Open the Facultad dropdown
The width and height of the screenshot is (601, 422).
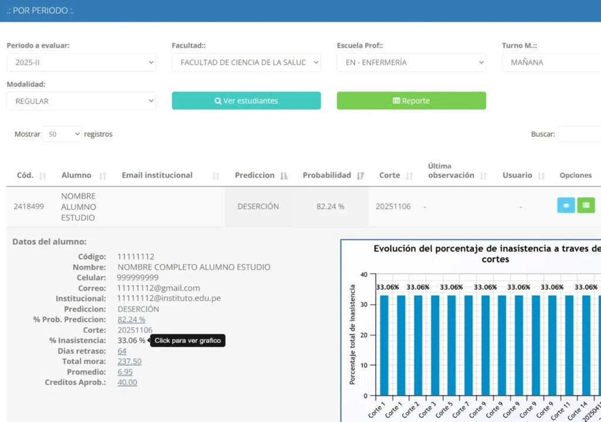(x=247, y=62)
